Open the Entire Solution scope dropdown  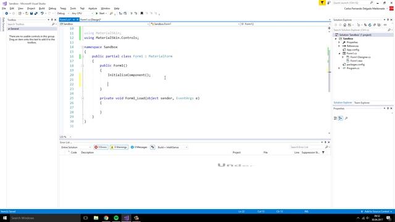tap(76, 147)
